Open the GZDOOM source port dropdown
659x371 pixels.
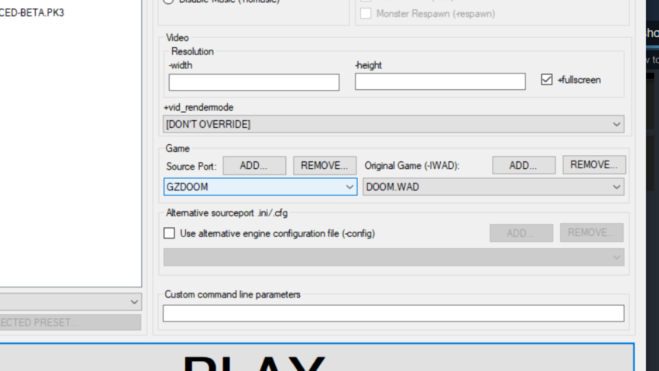[260, 187]
